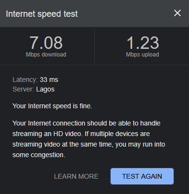Image resolution: width=189 pixels, height=194 pixels.
Task: Click the Internet speed test title
Action: pos(42,14)
